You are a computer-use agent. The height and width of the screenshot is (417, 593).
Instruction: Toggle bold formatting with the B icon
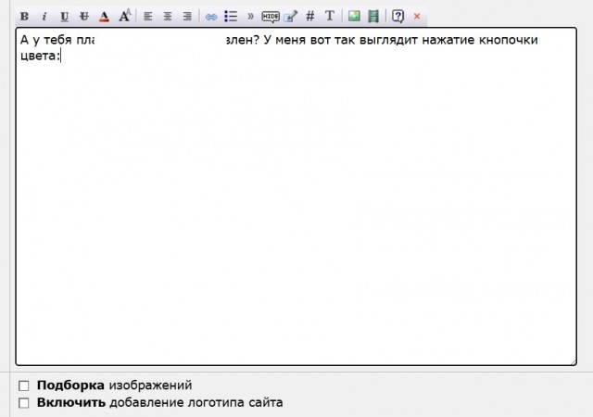point(25,17)
